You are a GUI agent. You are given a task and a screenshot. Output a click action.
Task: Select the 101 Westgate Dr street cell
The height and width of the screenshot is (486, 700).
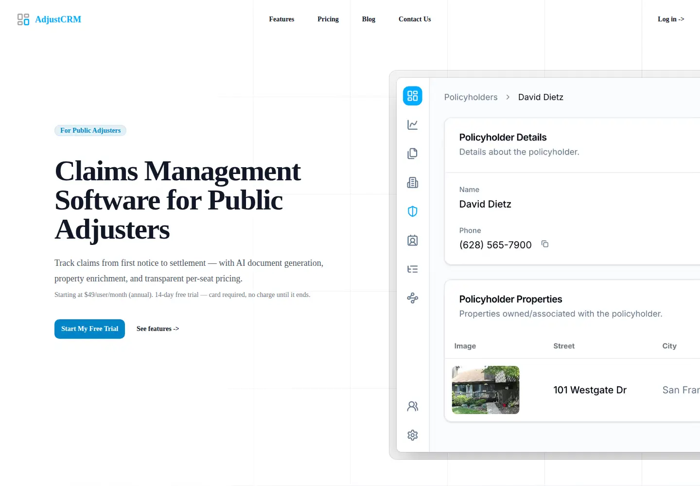click(x=590, y=390)
